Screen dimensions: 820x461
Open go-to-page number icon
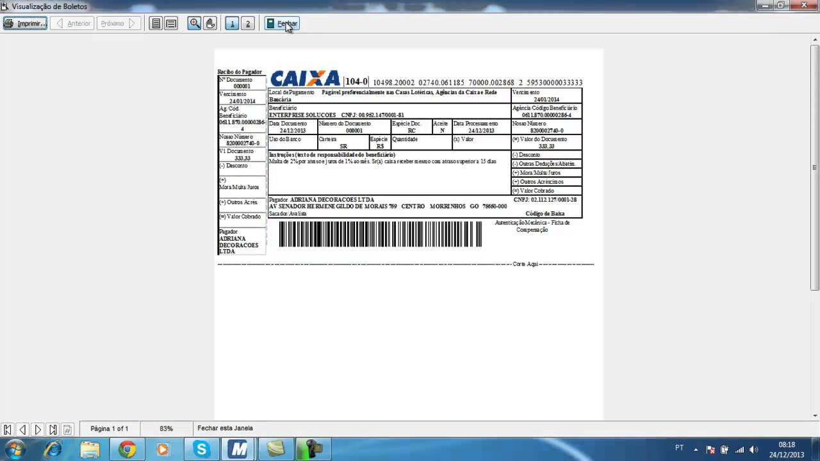68,430
